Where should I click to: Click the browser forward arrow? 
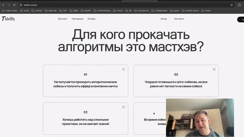[x=9, y=5]
